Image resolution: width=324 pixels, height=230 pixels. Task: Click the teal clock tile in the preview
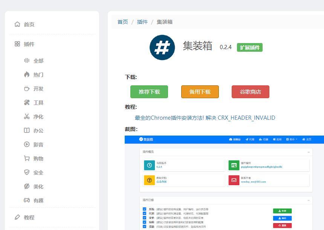pyautogui.click(x=150, y=165)
